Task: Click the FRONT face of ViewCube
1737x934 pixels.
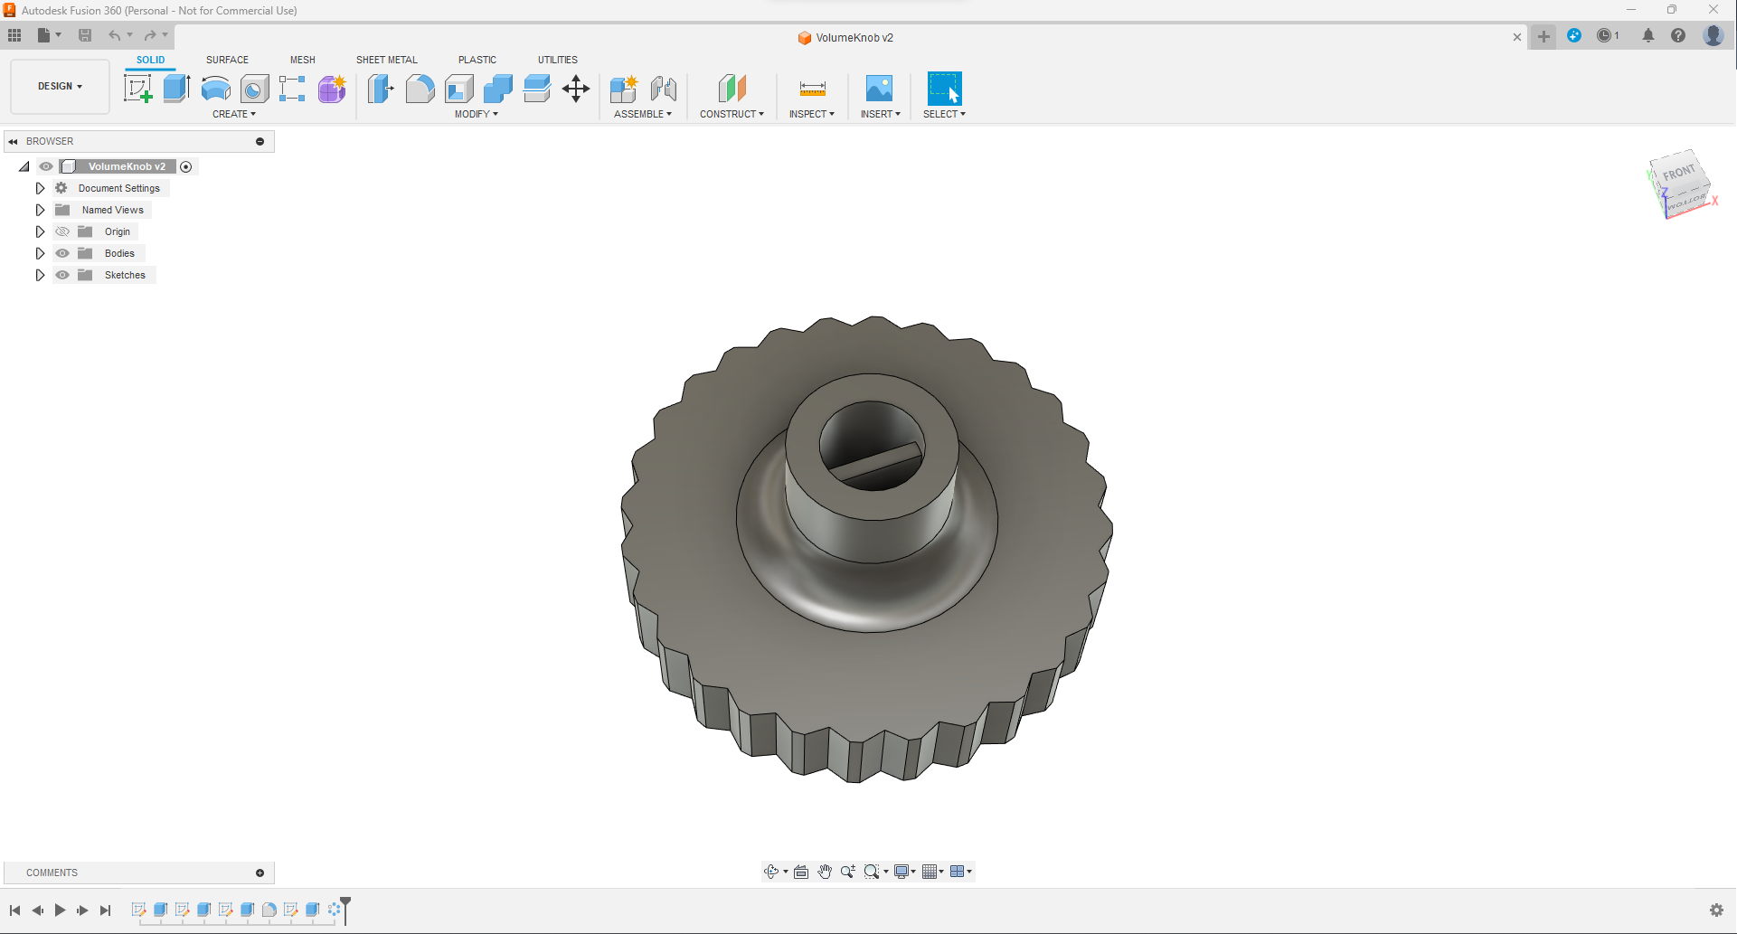Action: [1679, 172]
